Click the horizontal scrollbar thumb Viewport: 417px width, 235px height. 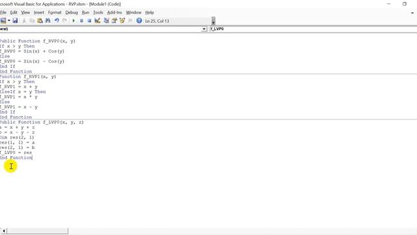coord(37,230)
